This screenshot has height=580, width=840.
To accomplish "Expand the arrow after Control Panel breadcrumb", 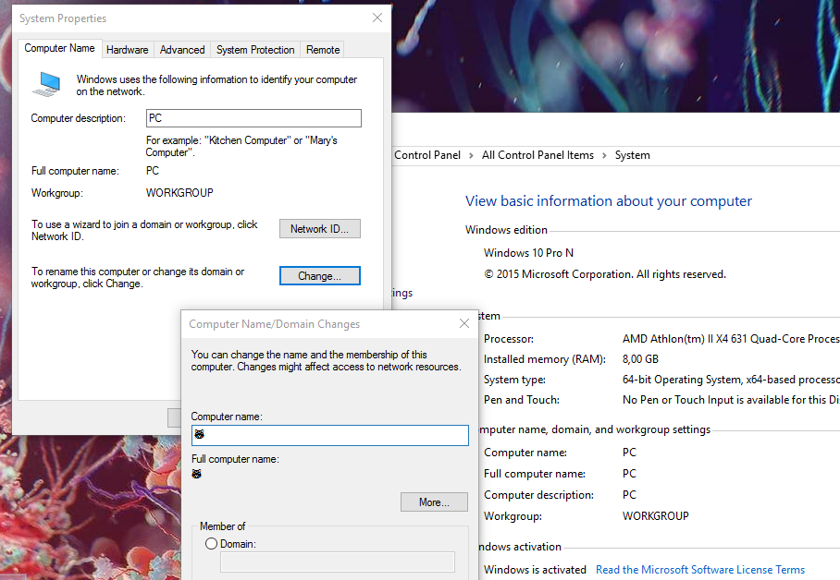I will 471,155.
